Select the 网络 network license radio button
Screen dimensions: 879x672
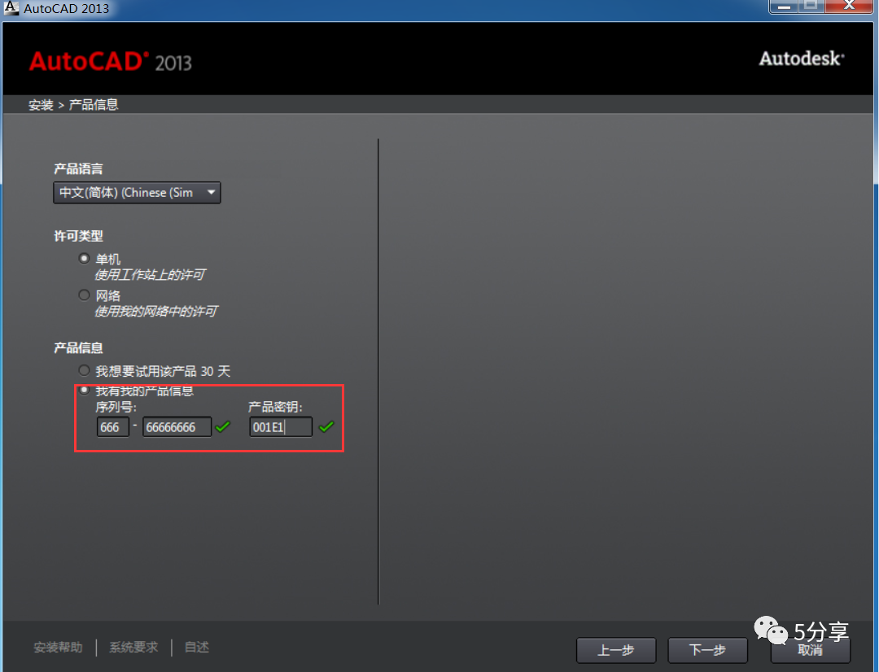[x=84, y=295]
